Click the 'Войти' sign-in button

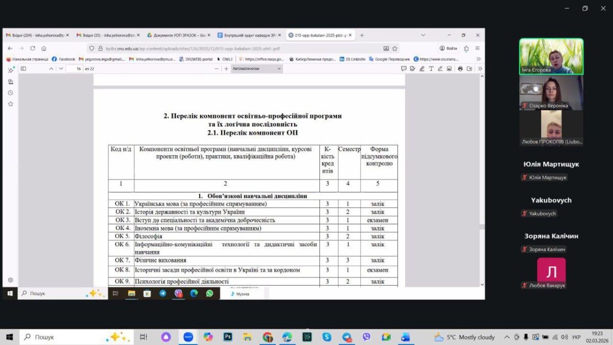(449, 48)
